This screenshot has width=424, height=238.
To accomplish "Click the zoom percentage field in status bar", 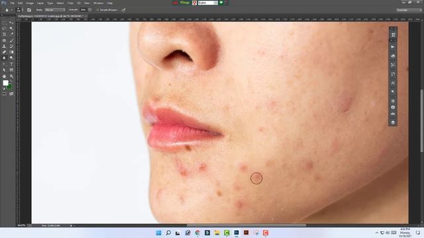I will pos(21,225).
